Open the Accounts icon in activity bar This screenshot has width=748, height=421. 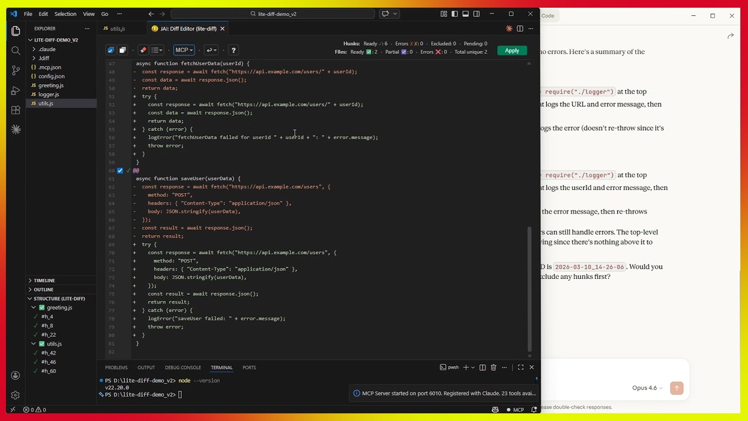(16, 375)
